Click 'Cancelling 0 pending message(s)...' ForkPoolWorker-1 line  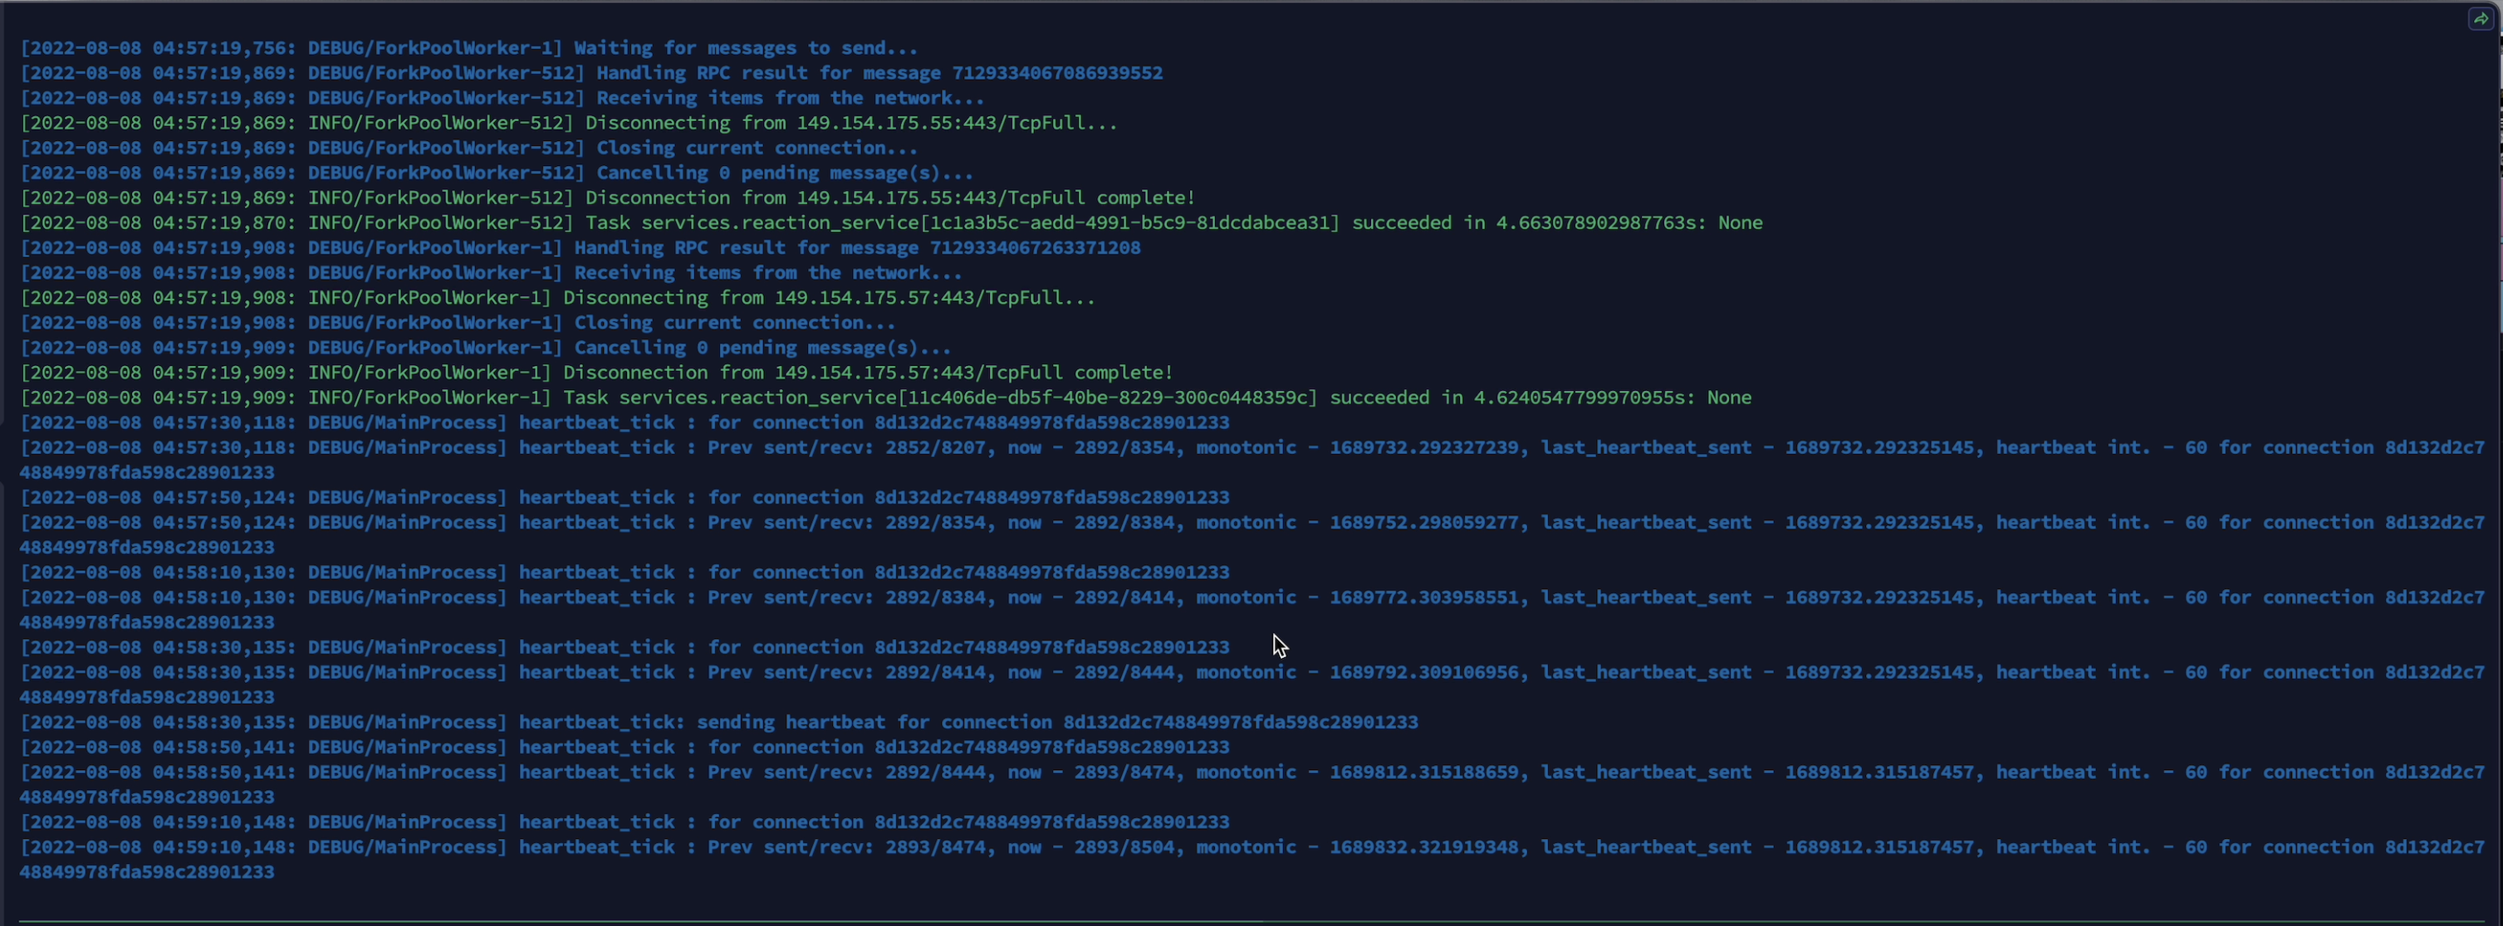tap(762, 348)
